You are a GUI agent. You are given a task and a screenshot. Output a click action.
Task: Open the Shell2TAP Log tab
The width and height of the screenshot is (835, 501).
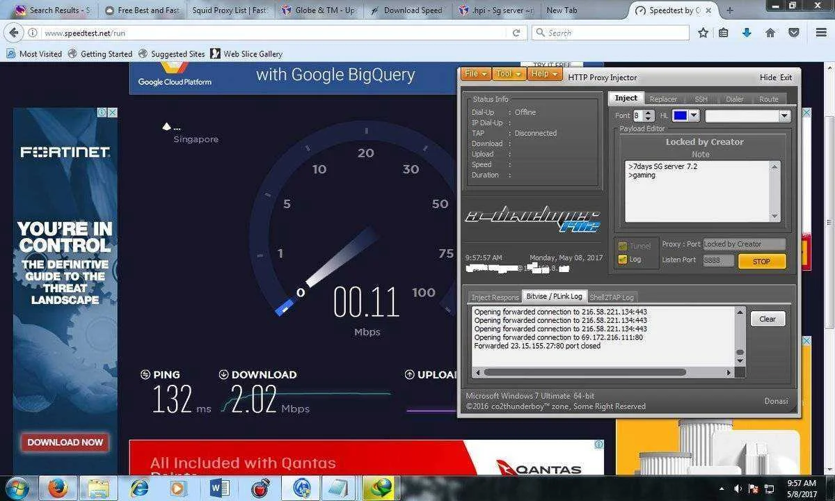coord(612,297)
